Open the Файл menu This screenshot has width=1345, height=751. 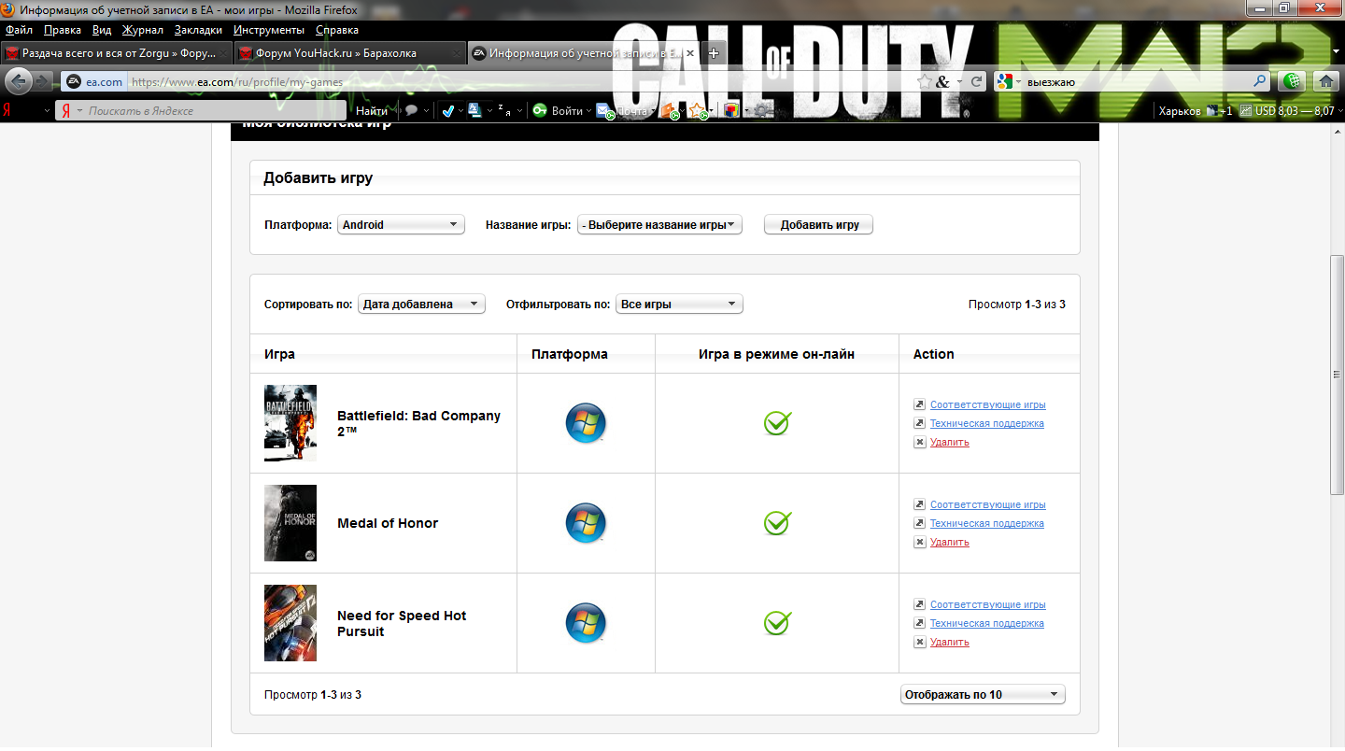pos(19,30)
